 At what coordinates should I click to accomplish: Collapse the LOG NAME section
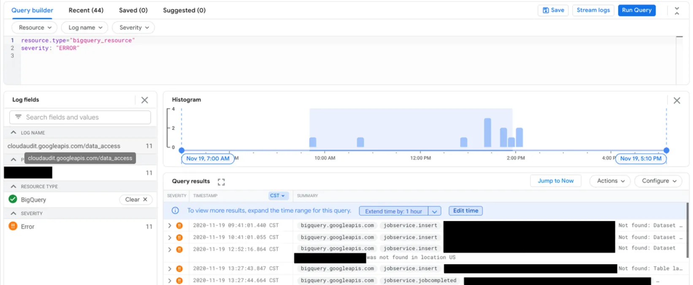pos(14,132)
